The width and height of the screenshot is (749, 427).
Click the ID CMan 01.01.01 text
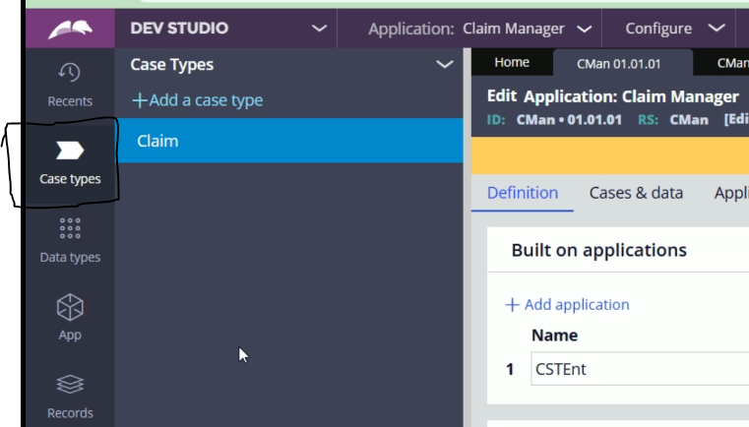pyautogui.click(x=554, y=119)
